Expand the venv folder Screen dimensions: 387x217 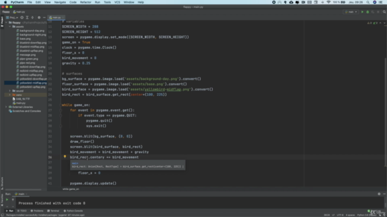point(10,95)
